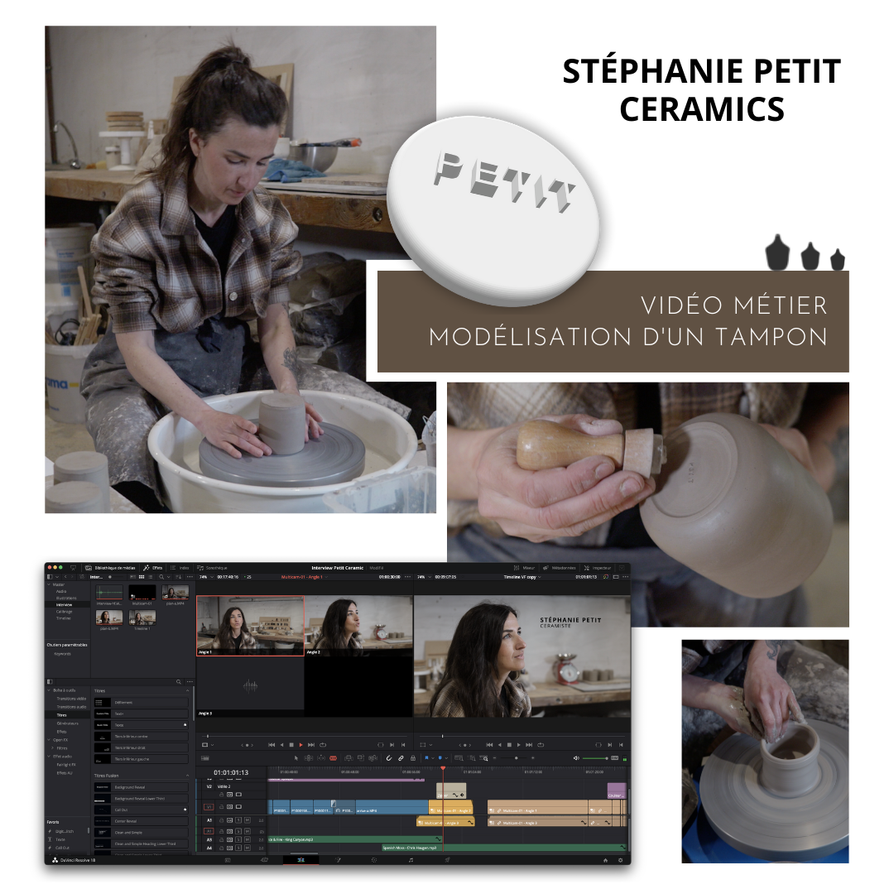Toggle favorite star on Call Out title
This screenshot has width=894, height=894.
(185, 810)
